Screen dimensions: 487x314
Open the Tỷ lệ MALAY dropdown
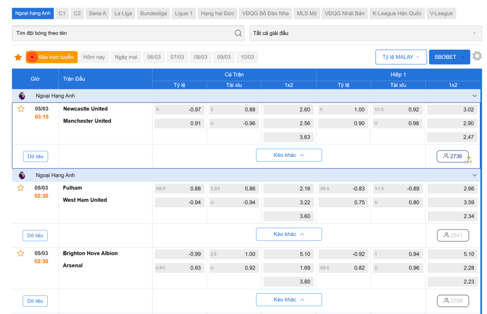click(x=401, y=57)
